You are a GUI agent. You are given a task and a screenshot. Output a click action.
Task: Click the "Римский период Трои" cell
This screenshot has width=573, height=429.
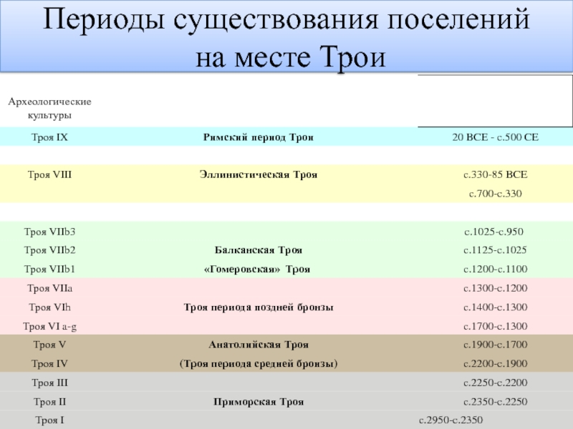click(259, 137)
